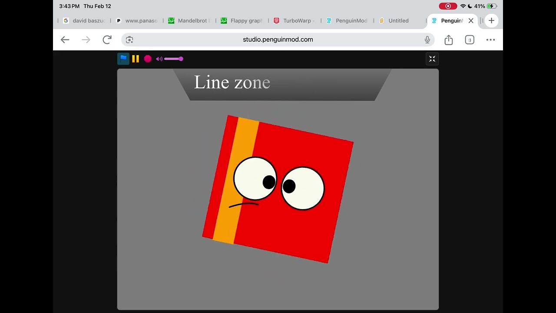The image size is (556, 313).
Task: Click the red square character on stage
Action: 278,189
